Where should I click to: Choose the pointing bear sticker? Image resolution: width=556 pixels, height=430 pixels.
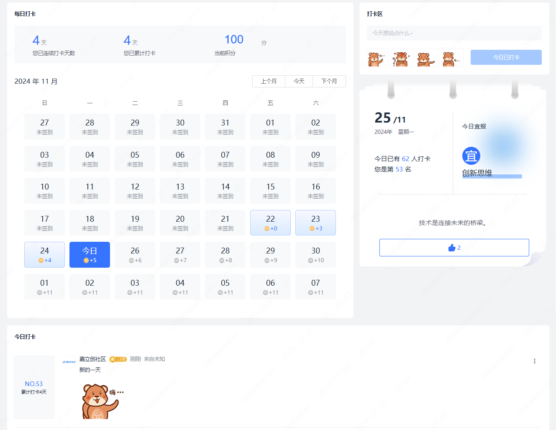pyautogui.click(x=427, y=58)
